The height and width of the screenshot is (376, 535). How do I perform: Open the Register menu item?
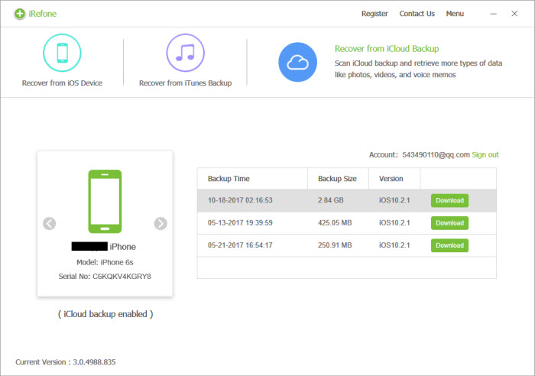[x=374, y=14]
